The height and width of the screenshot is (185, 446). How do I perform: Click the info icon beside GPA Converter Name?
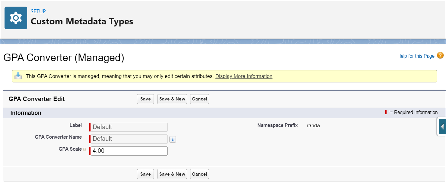[x=173, y=139]
